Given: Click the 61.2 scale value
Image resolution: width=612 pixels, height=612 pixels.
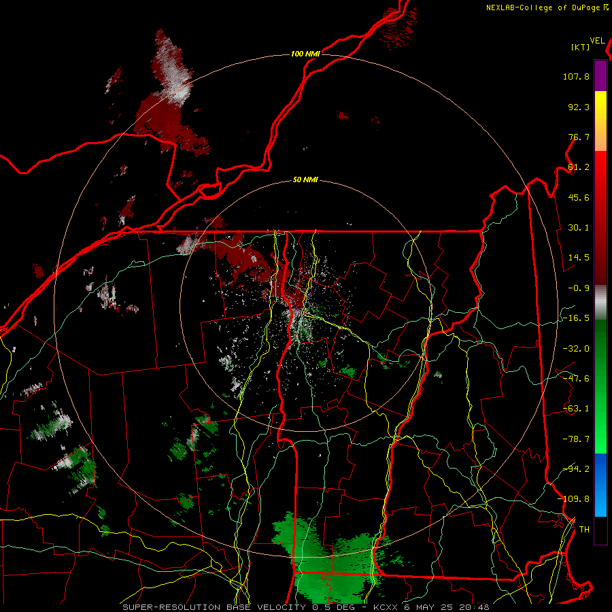Looking at the screenshot, I should coord(579,167).
